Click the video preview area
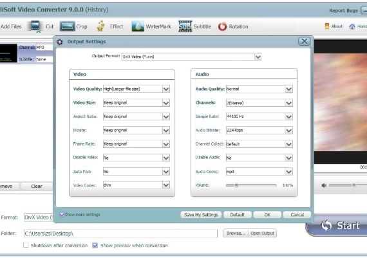The width and height of the screenshot is (367, 258). point(341,102)
